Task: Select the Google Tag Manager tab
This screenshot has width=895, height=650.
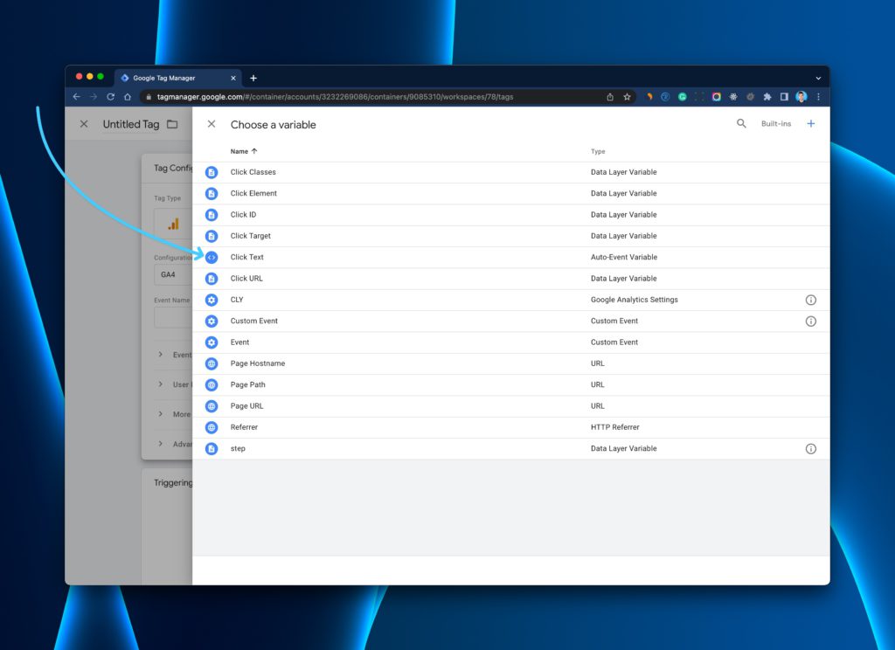Action: 177,78
